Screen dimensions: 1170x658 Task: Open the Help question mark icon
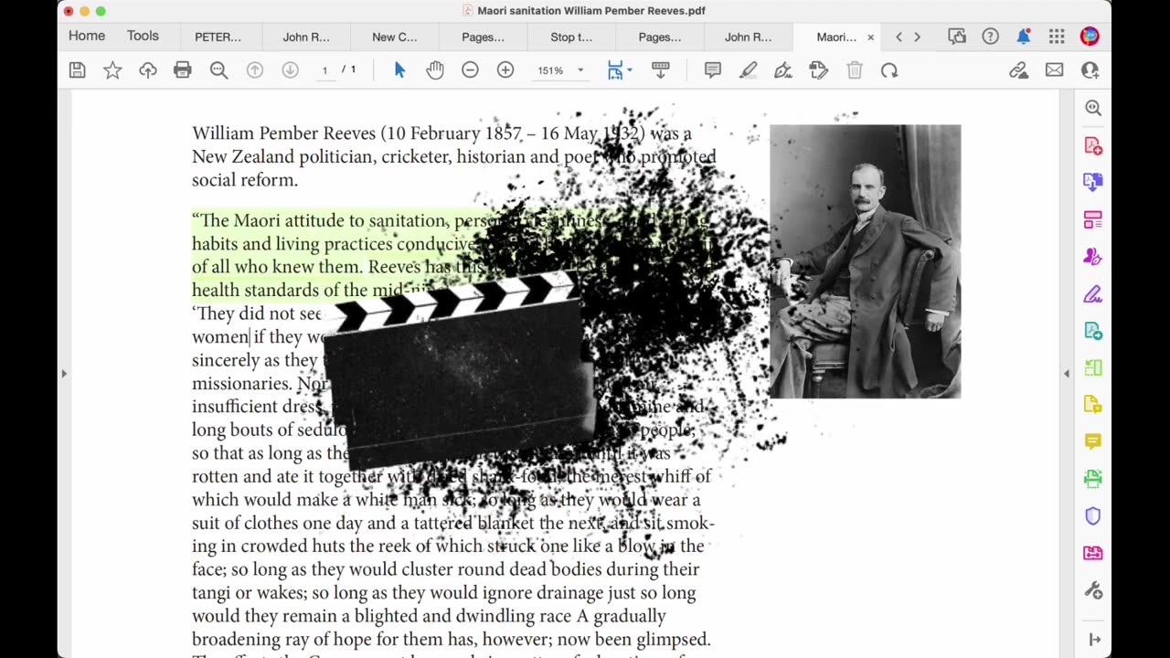990,37
